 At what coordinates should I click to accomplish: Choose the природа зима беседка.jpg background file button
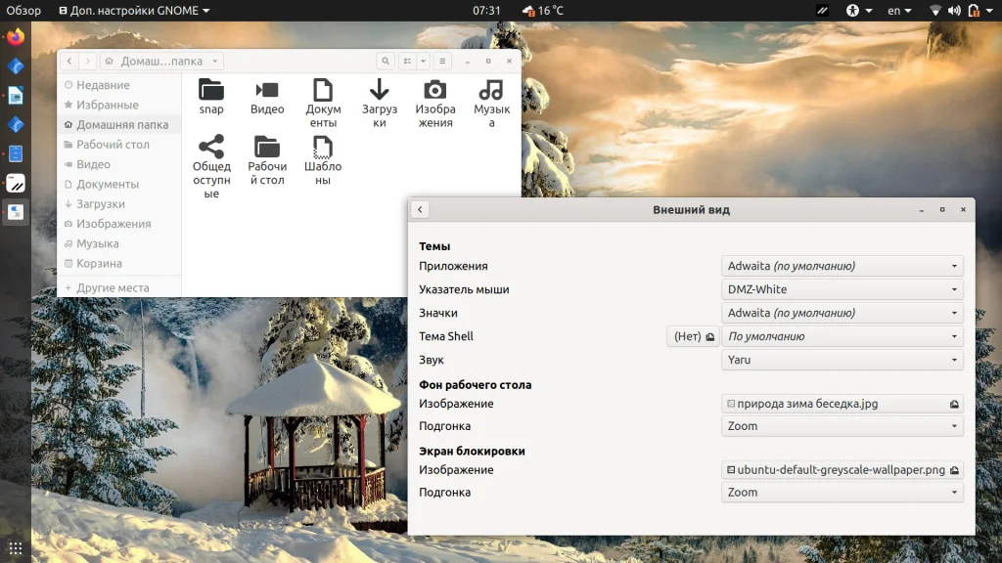pos(843,404)
